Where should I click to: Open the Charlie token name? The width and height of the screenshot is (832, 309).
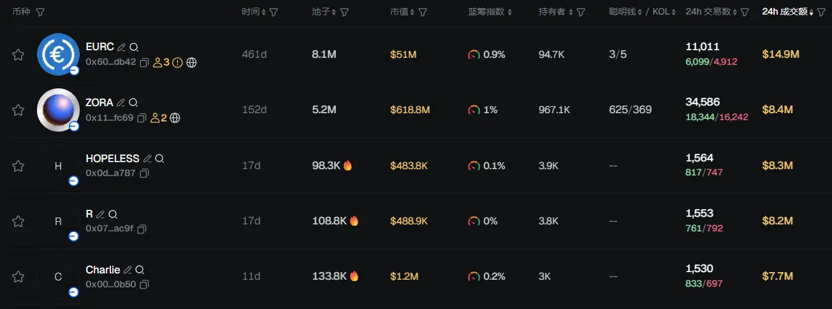(x=103, y=270)
